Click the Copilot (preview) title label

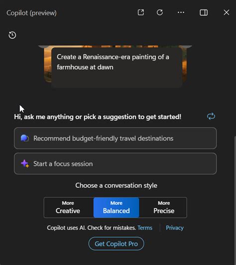(31, 13)
